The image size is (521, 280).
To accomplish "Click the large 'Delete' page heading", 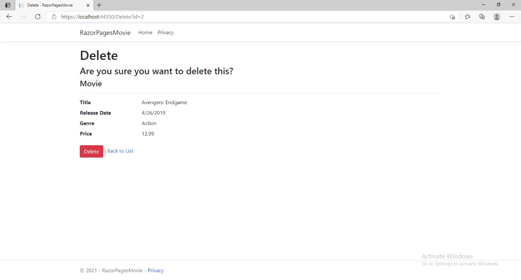I will tap(99, 55).
